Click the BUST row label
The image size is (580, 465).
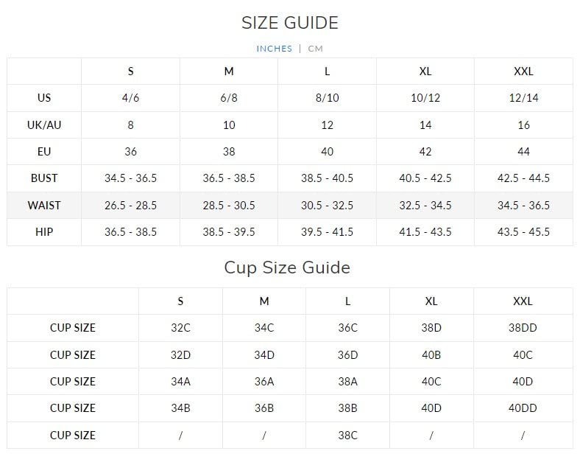(x=43, y=178)
